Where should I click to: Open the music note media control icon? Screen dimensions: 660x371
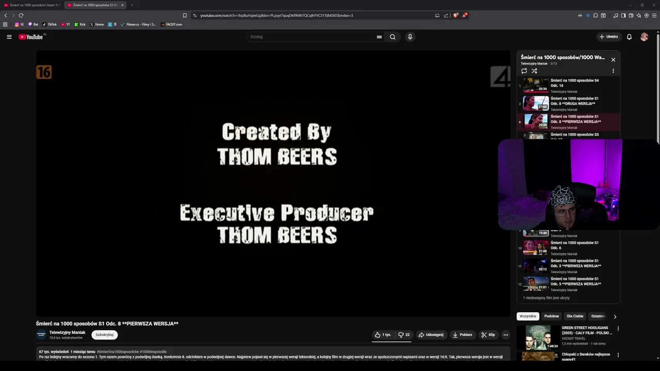coord(616,15)
